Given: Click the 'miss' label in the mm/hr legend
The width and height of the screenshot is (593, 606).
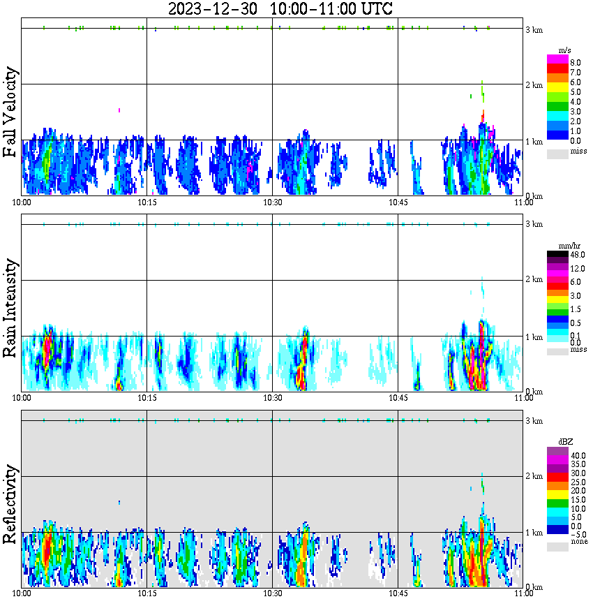Looking at the screenshot, I should (x=578, y=349).
